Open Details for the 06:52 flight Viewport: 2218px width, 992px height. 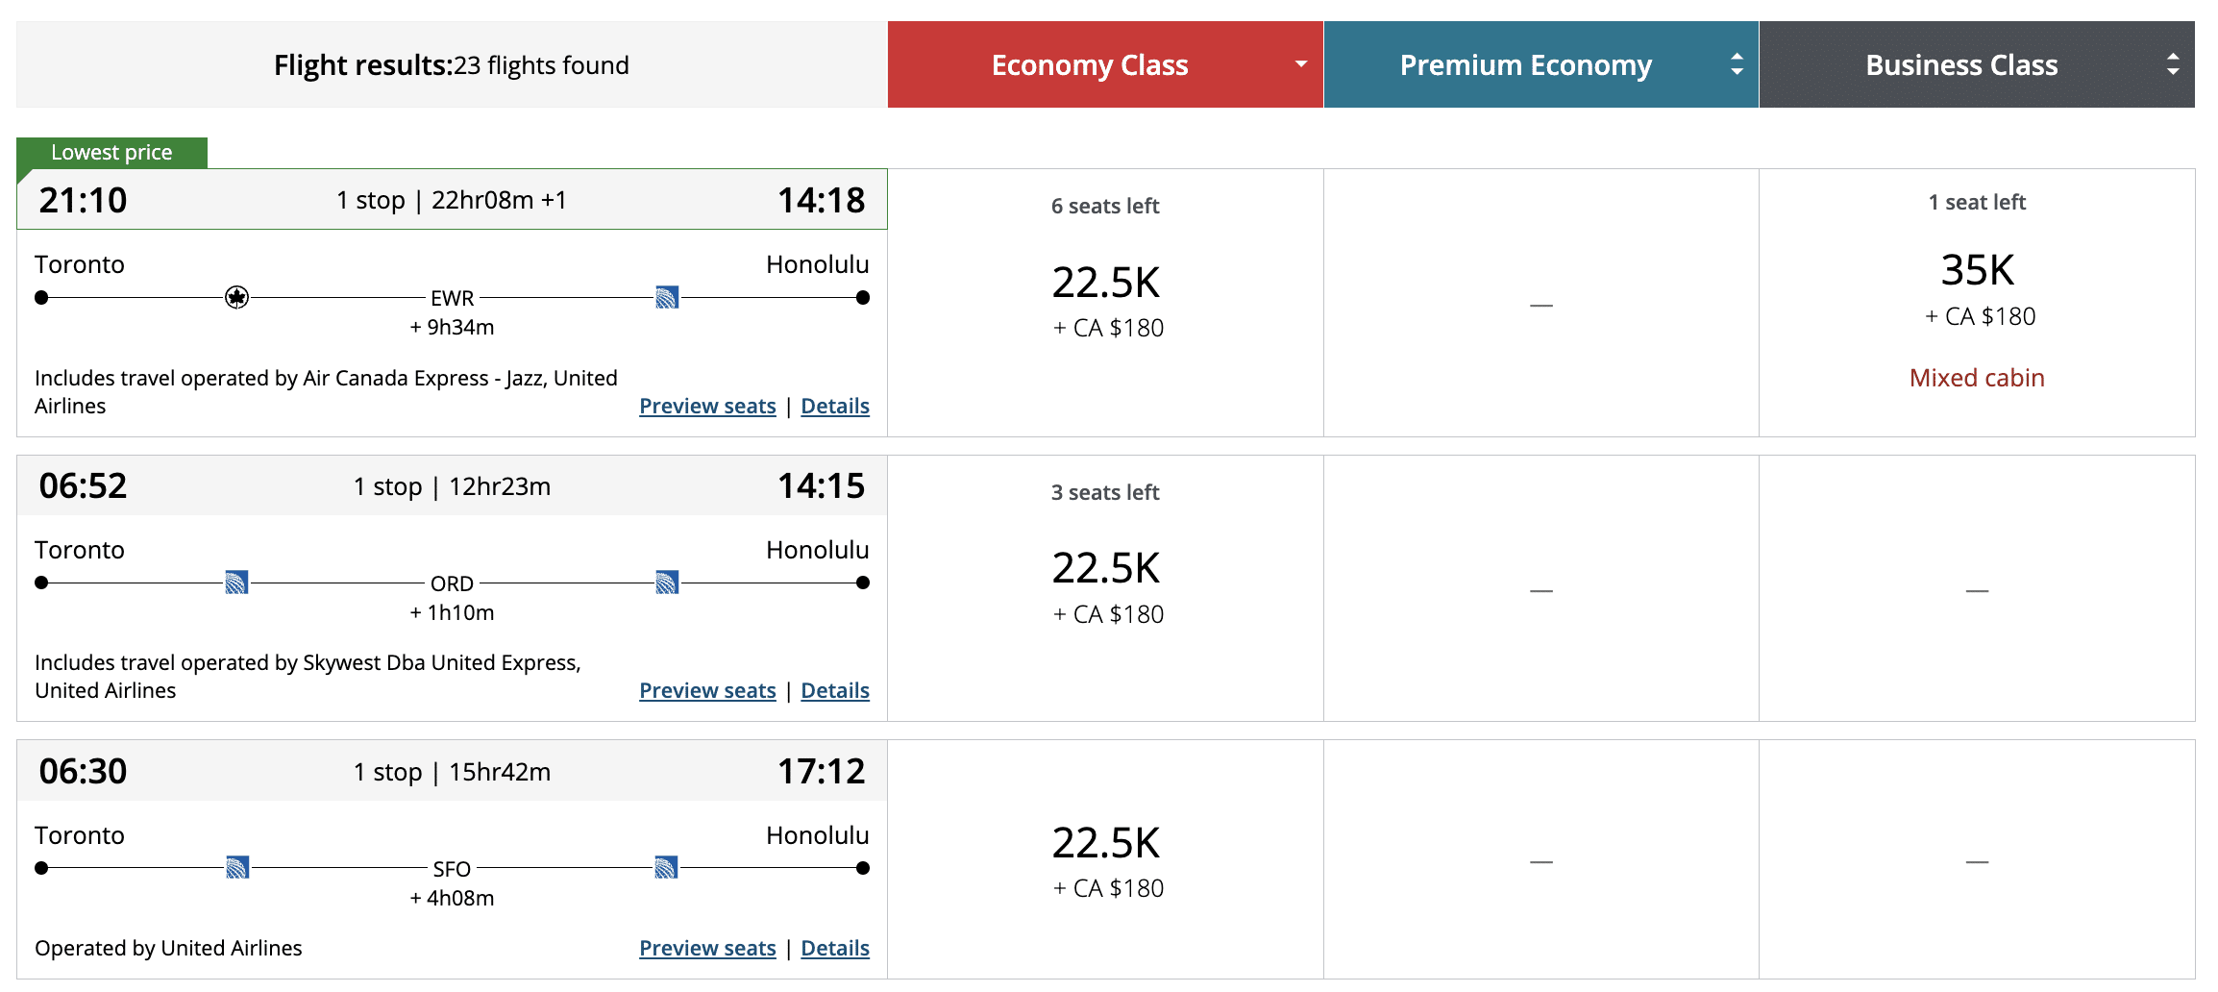(x=835, y=691)
